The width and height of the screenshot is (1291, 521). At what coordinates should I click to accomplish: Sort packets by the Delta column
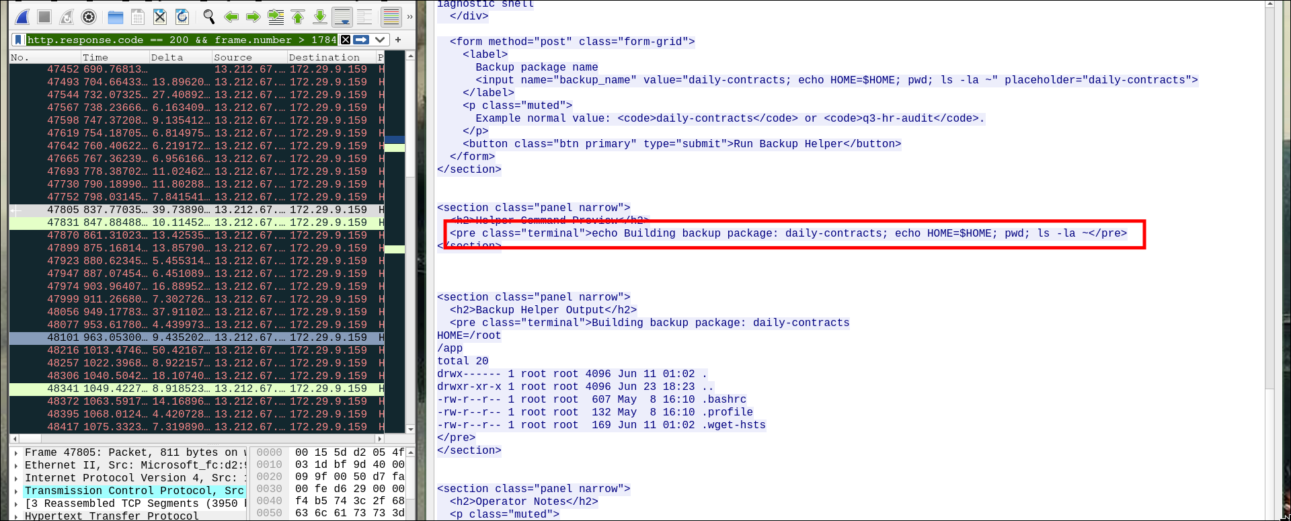[x=181, y=57]
